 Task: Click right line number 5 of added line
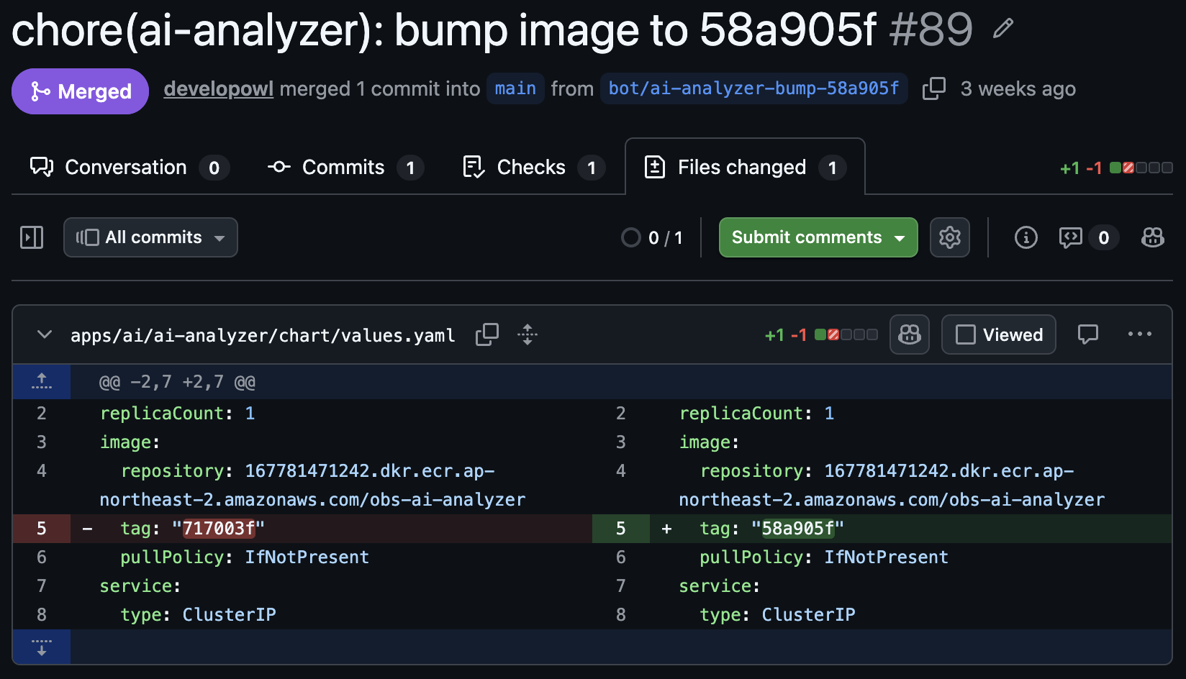(620, 529)
